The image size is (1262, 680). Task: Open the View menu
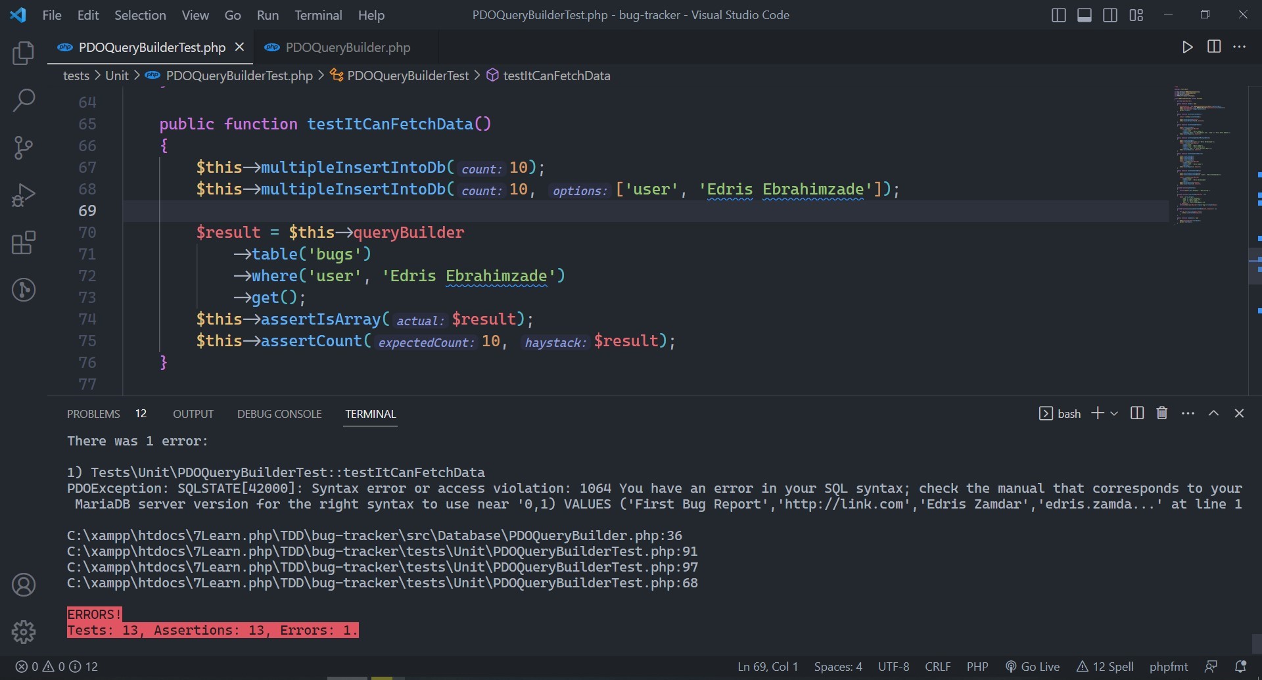(195, 15)
